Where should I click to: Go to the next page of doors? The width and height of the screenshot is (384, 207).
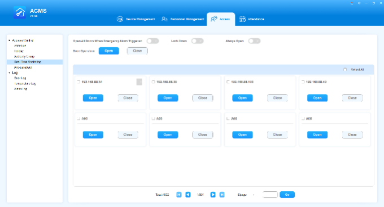[213, 195]
